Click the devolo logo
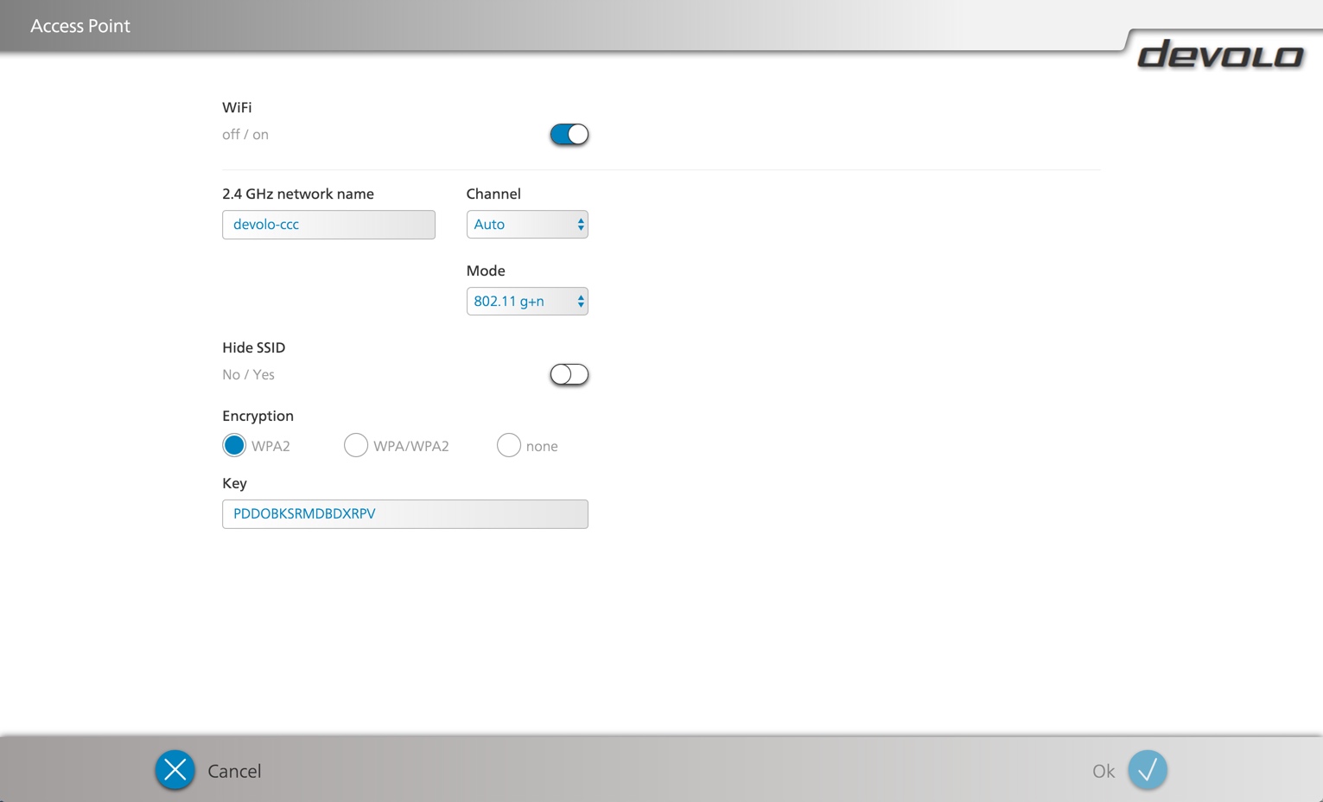 [x=1219, y=54]
